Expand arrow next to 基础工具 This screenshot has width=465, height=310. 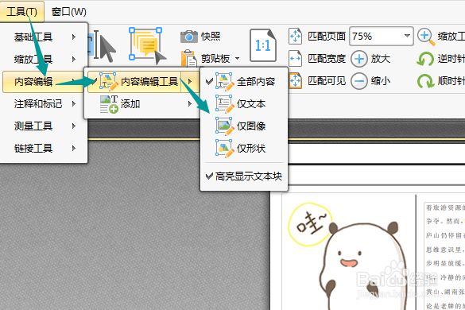click(x=74, y=37)
